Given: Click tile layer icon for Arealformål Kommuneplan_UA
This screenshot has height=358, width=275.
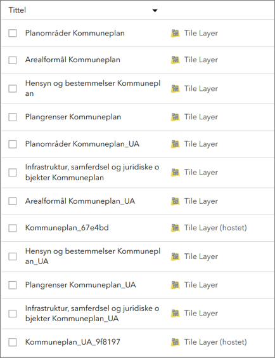Looking at the screenshot, I should pos(176,201).
